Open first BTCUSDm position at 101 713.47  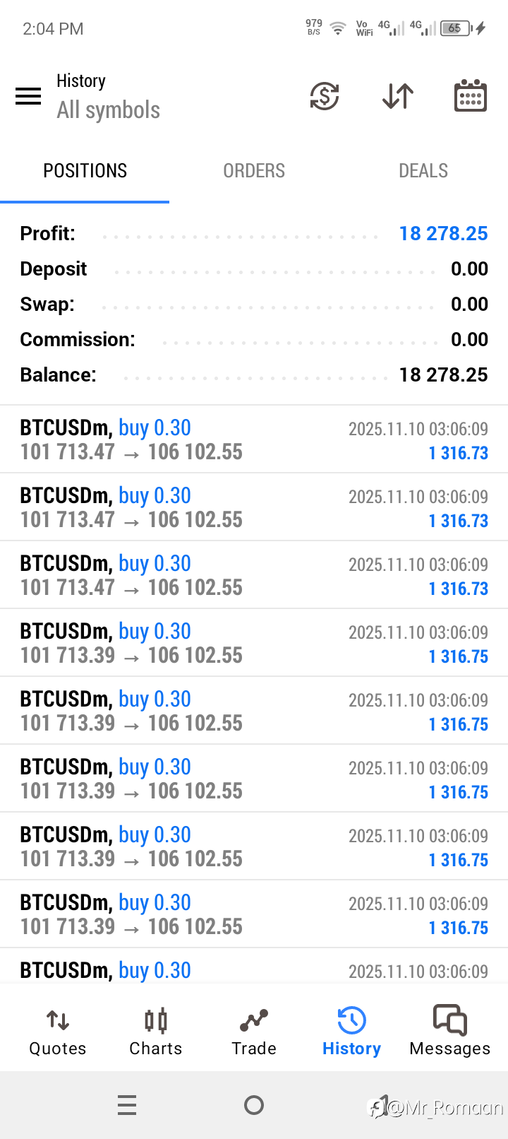(254, 439)
